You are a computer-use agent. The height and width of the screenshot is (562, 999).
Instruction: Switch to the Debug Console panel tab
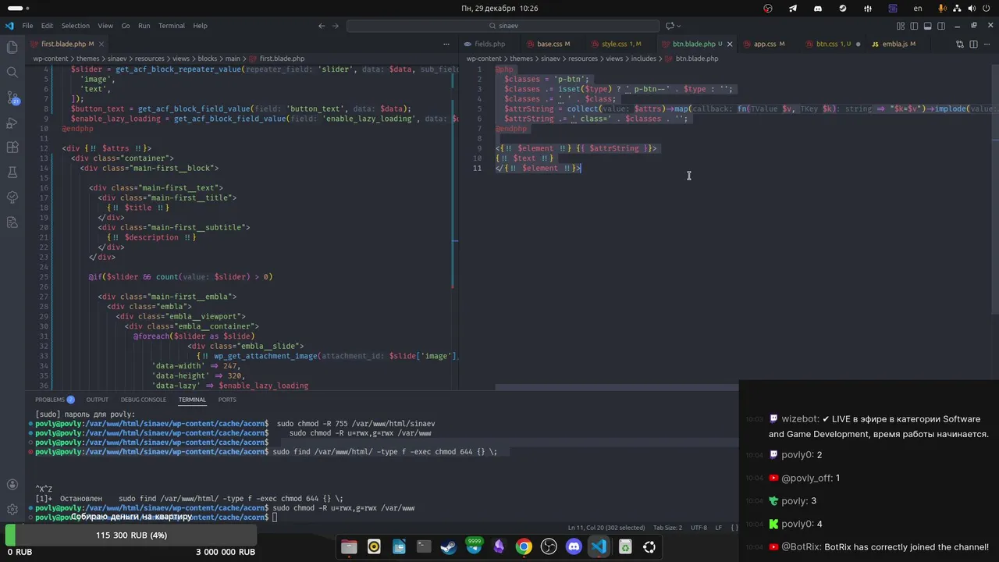[x=143, y=400]
